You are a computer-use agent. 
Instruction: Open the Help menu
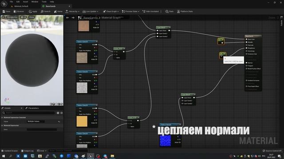52,2
